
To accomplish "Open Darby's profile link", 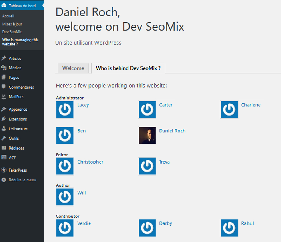I will pos(165,223).
